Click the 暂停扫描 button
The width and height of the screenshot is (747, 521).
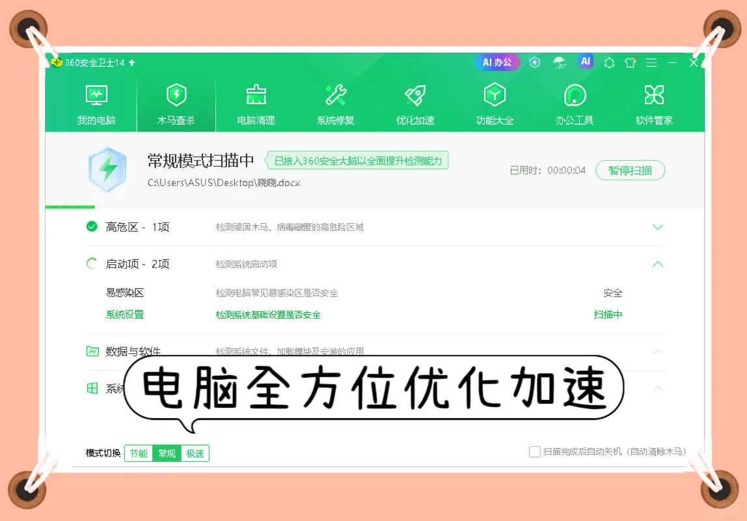tap(629, 170)
